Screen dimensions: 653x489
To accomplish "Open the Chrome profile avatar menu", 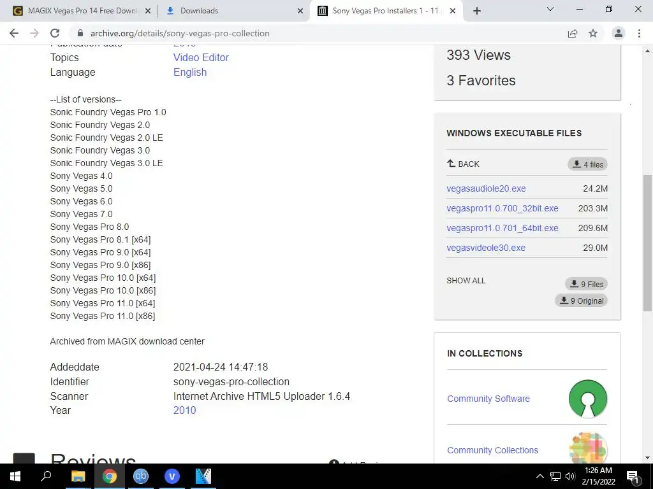I will (x=619, y=33).
